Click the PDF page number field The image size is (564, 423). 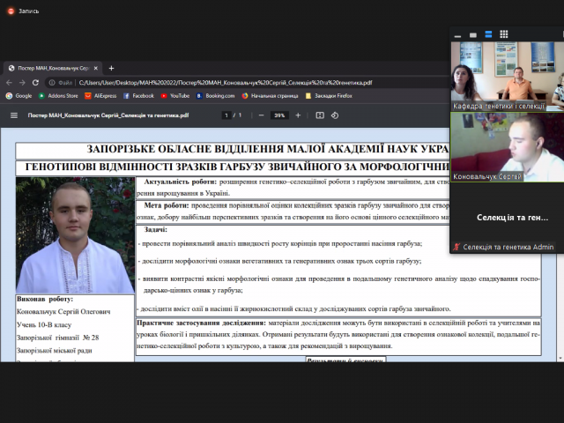(226, 115)
